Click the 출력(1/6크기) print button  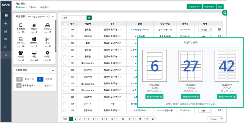tap(154, 97)
